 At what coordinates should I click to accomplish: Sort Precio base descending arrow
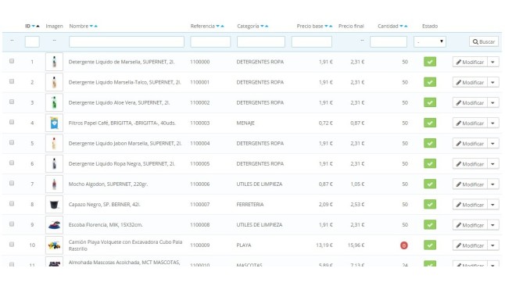coord(326,26)
